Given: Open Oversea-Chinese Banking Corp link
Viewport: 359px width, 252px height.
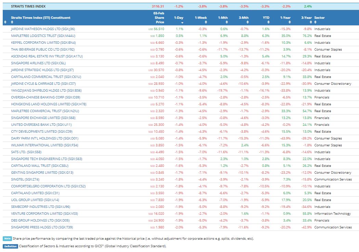Looking at the screenshot, I should click(x=45, y=97).
